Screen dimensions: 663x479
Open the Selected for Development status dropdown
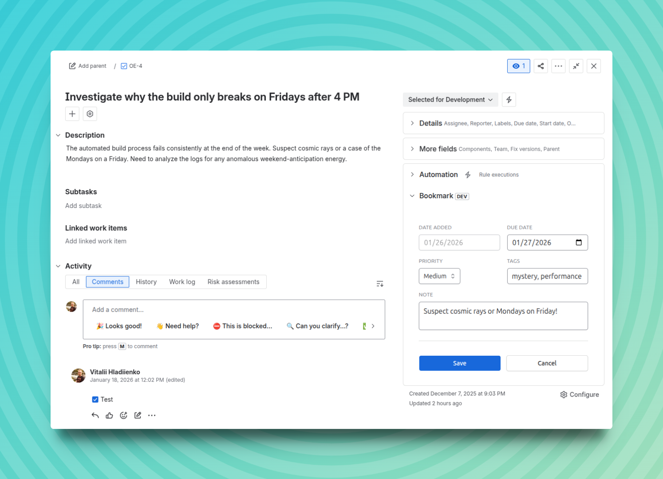click(450, 99)
